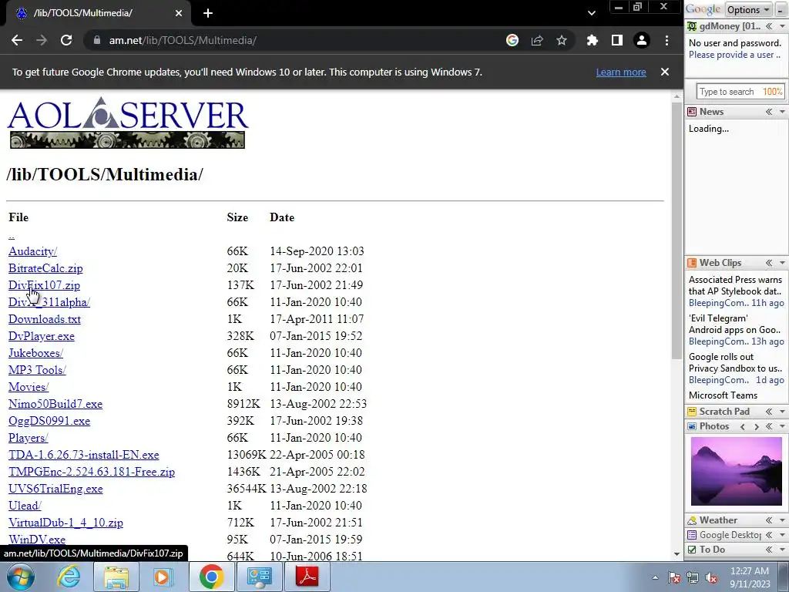The image size is (789, 592).
Task: Open the Movies/ folder
Action: pos(29,387)
